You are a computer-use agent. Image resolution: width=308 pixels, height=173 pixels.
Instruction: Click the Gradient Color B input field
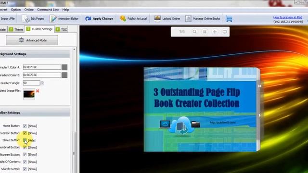click(x=42, y=75)
